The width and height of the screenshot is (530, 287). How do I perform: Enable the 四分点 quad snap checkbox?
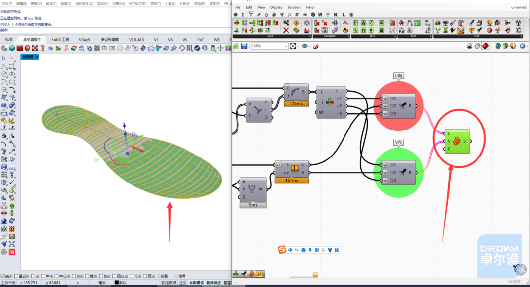(114, 276)
